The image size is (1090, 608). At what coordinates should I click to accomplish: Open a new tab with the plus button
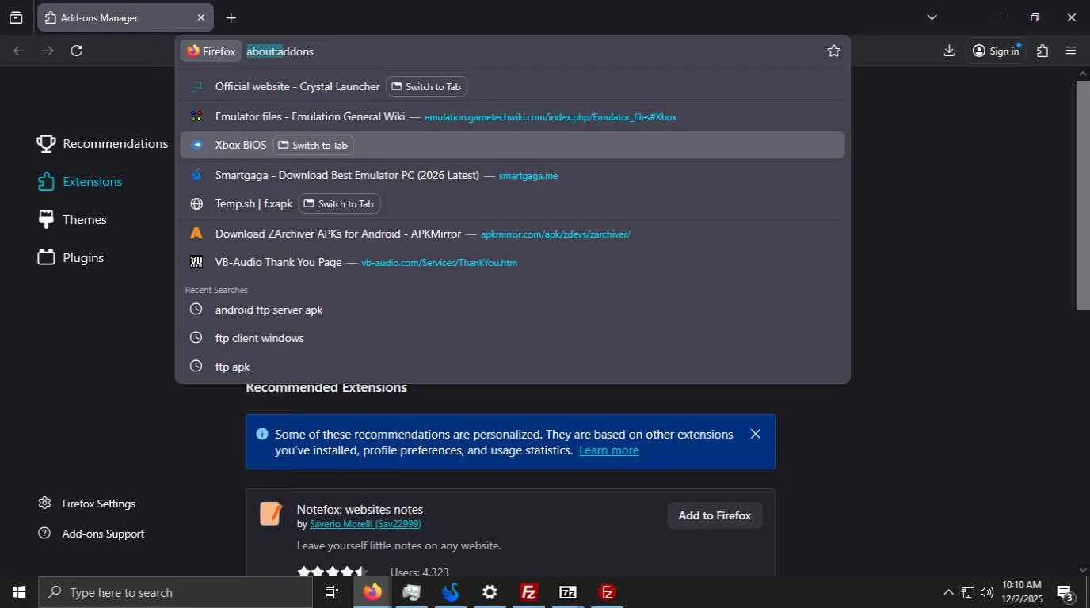click(x=231, y=17)
